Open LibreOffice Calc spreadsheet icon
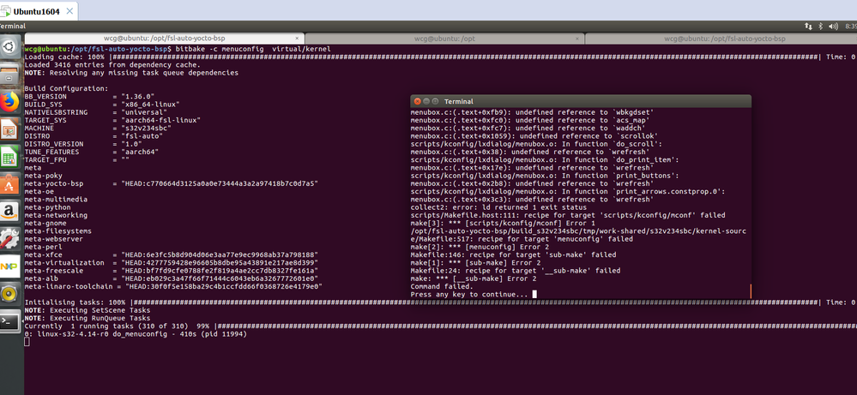Viewport: 857px width, 395px height. pos(9,157)
